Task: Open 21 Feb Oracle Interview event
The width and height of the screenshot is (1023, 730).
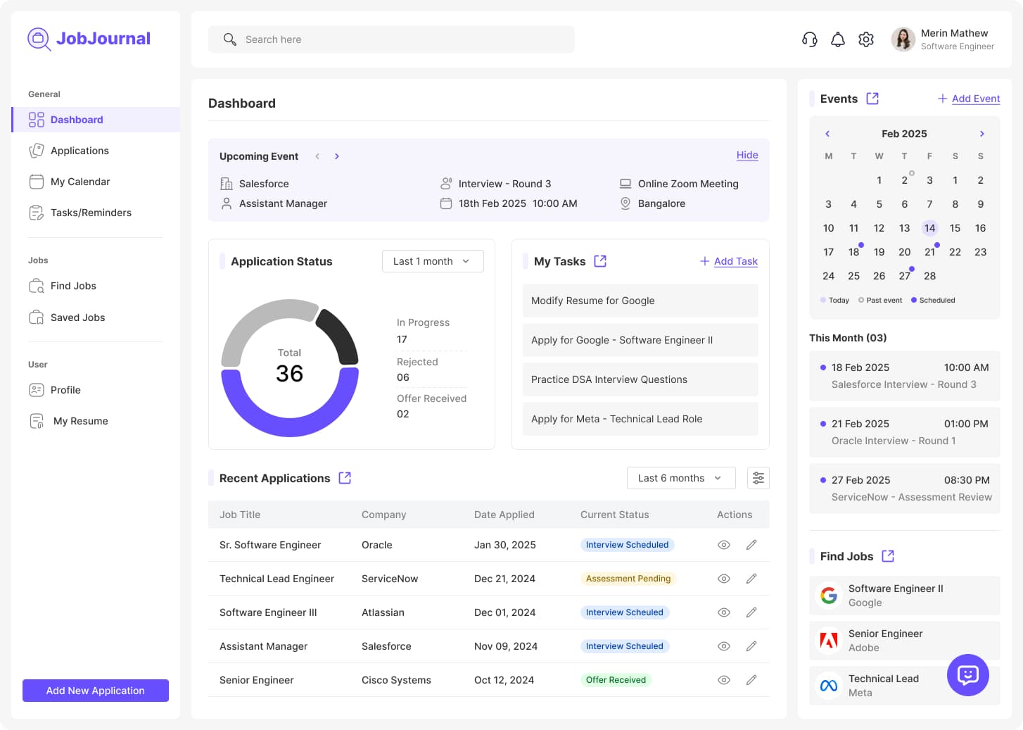Action: tap(905, 432)
